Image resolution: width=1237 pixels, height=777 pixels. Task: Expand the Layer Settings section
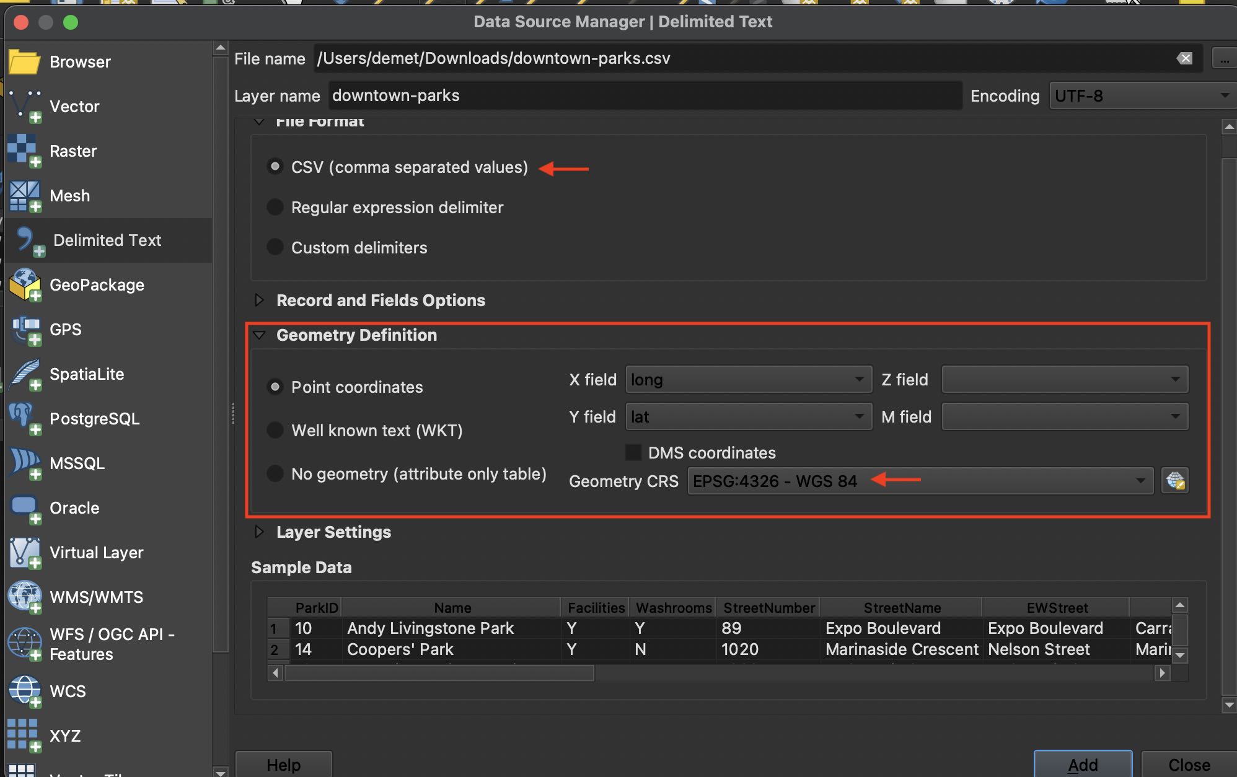click(260, 532)
